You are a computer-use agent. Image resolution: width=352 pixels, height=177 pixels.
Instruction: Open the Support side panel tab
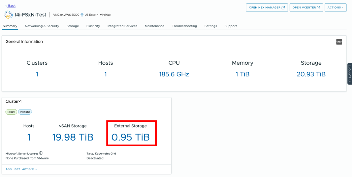[350, 74]
